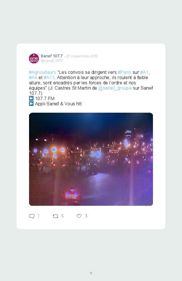The width and height of the screenshot is (182, 281).
Task: Follow the #A1 hashtag link
Action: click(144, 72)
